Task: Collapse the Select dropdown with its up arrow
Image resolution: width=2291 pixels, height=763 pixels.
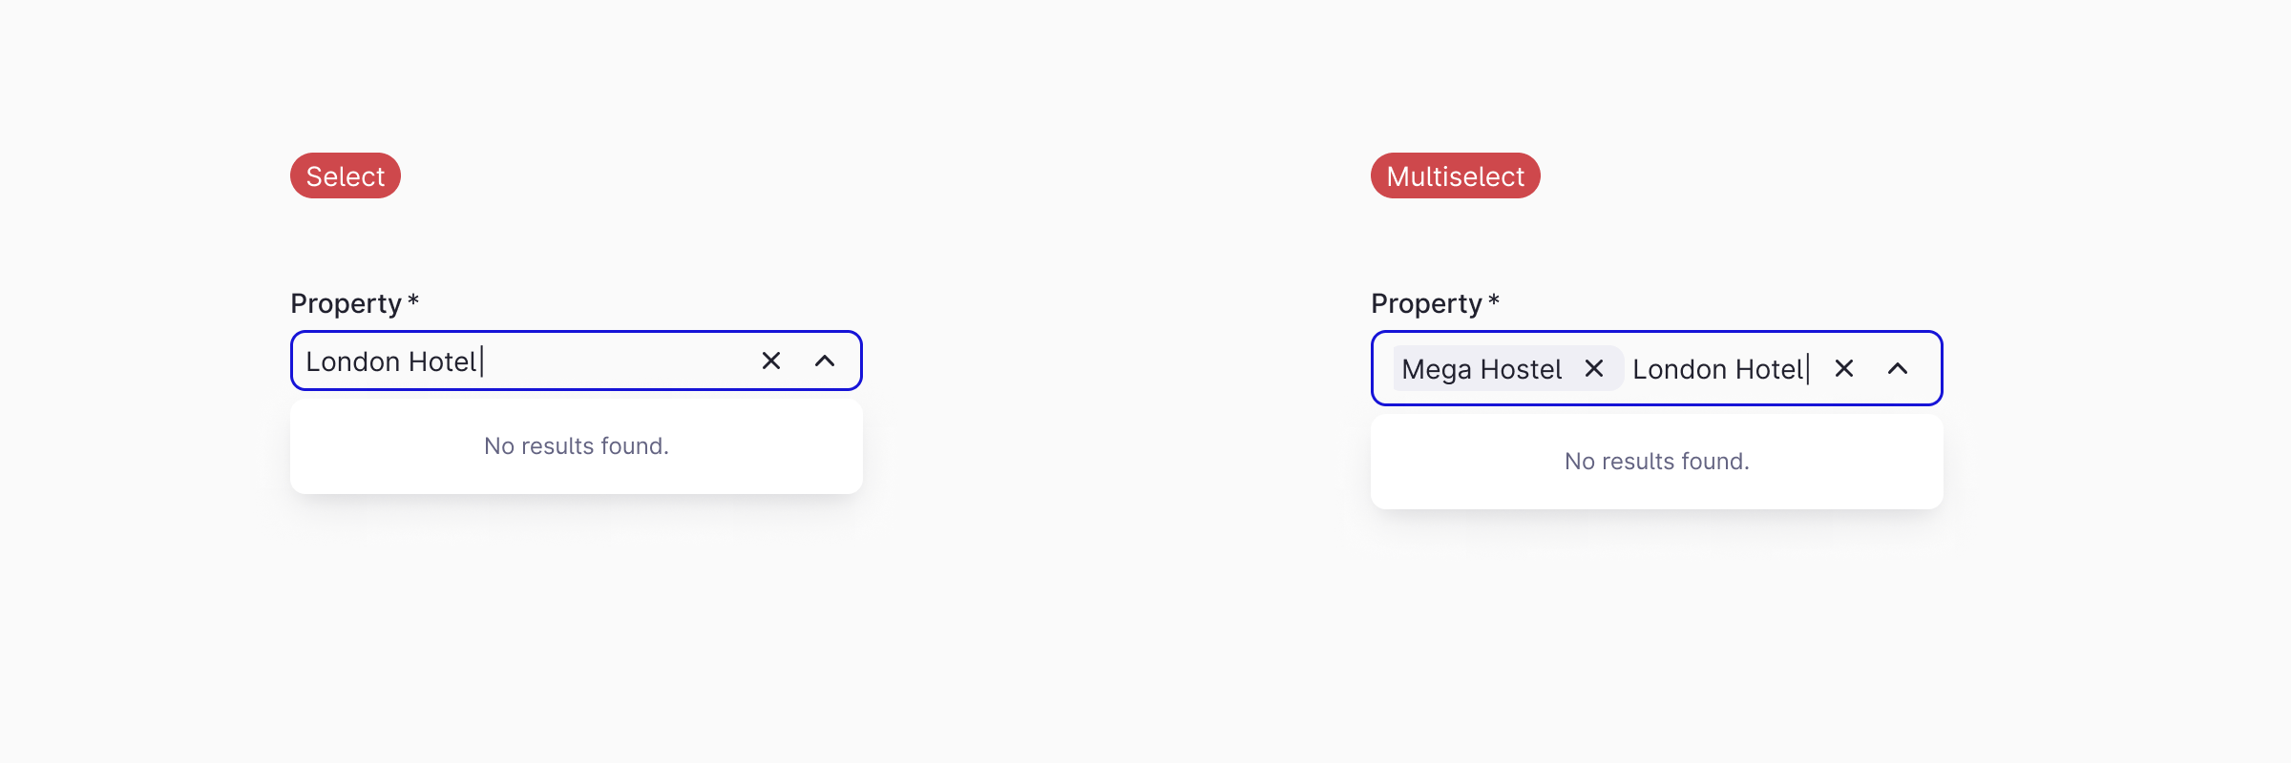Action: pos(826,361)
